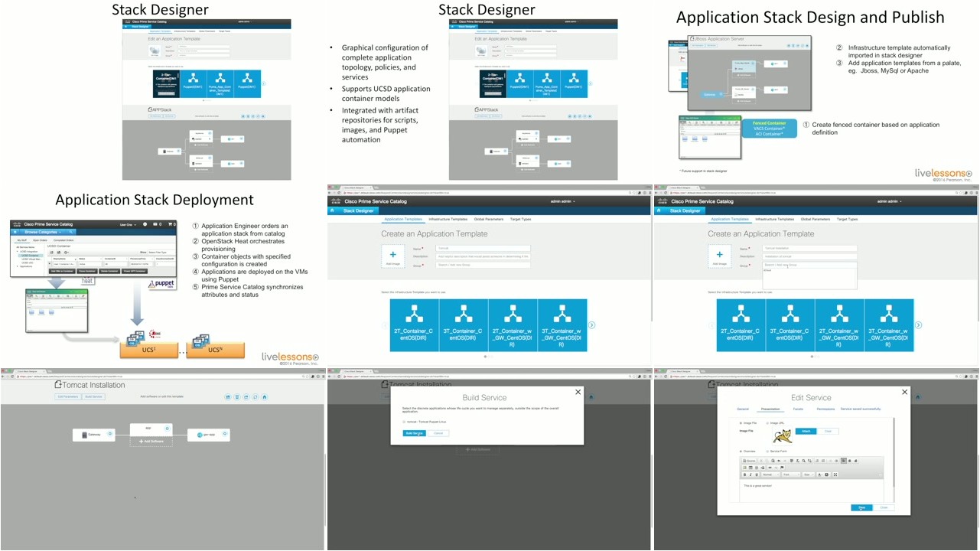Select the Service Form radio button
980x551 pixels.
click(x=767, y=452)
